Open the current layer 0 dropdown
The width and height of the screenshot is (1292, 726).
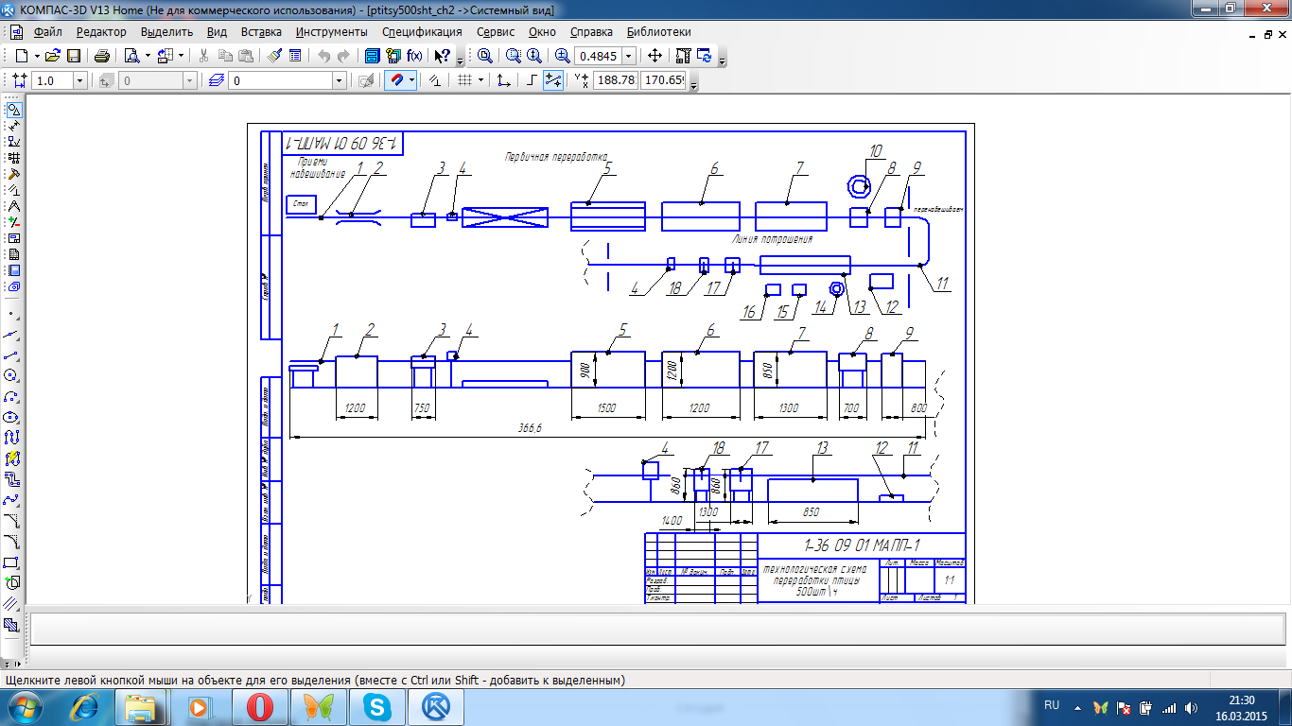point(339,81)
